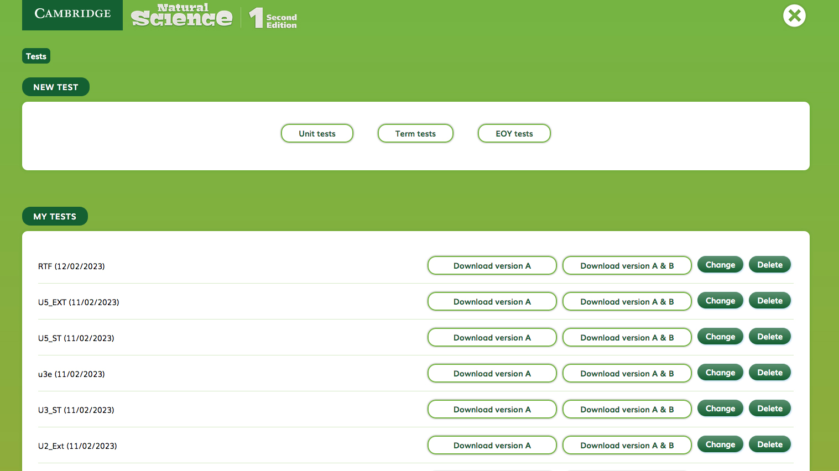Select the MY TESTS section header
Screen dimensions: 839x471
[55, 216]
